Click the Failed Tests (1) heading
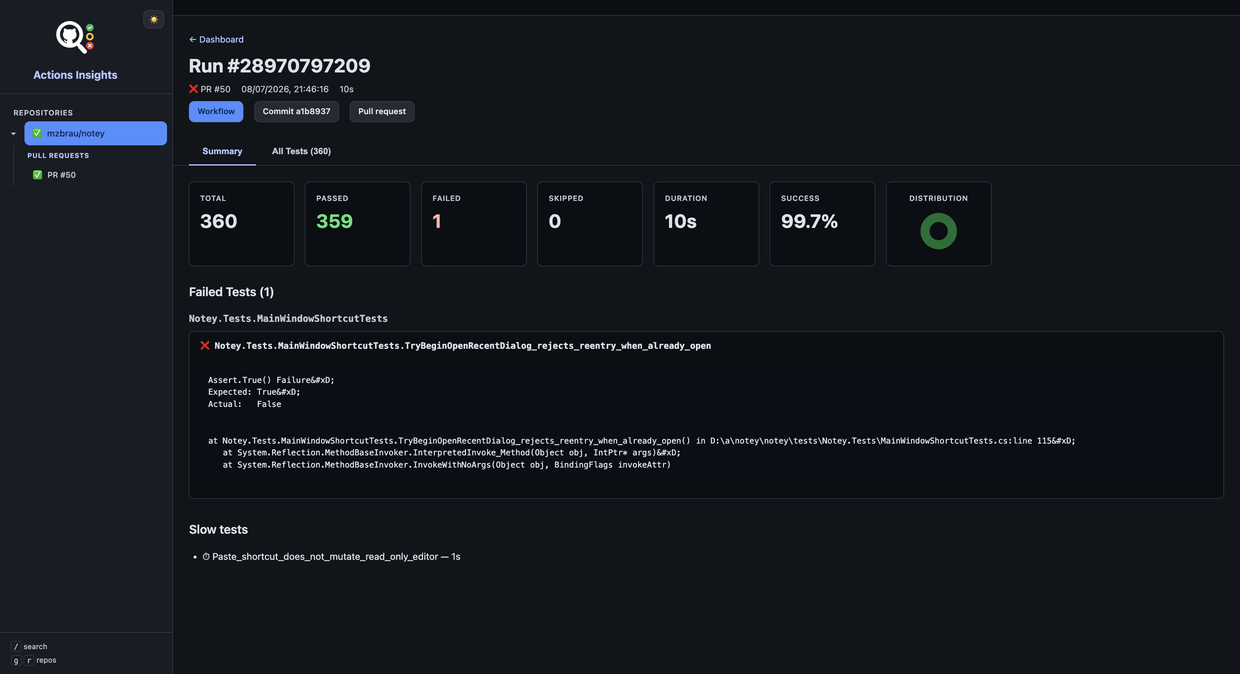 click(x=232, y=292)
